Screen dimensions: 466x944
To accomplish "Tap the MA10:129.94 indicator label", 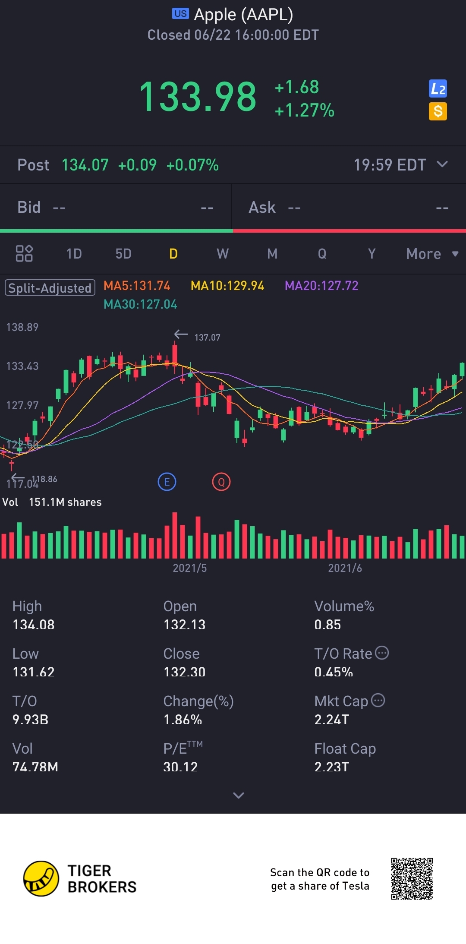I will (x=227, y=286).
